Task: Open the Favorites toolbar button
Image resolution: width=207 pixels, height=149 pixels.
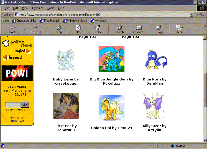Action: [139, 29]
